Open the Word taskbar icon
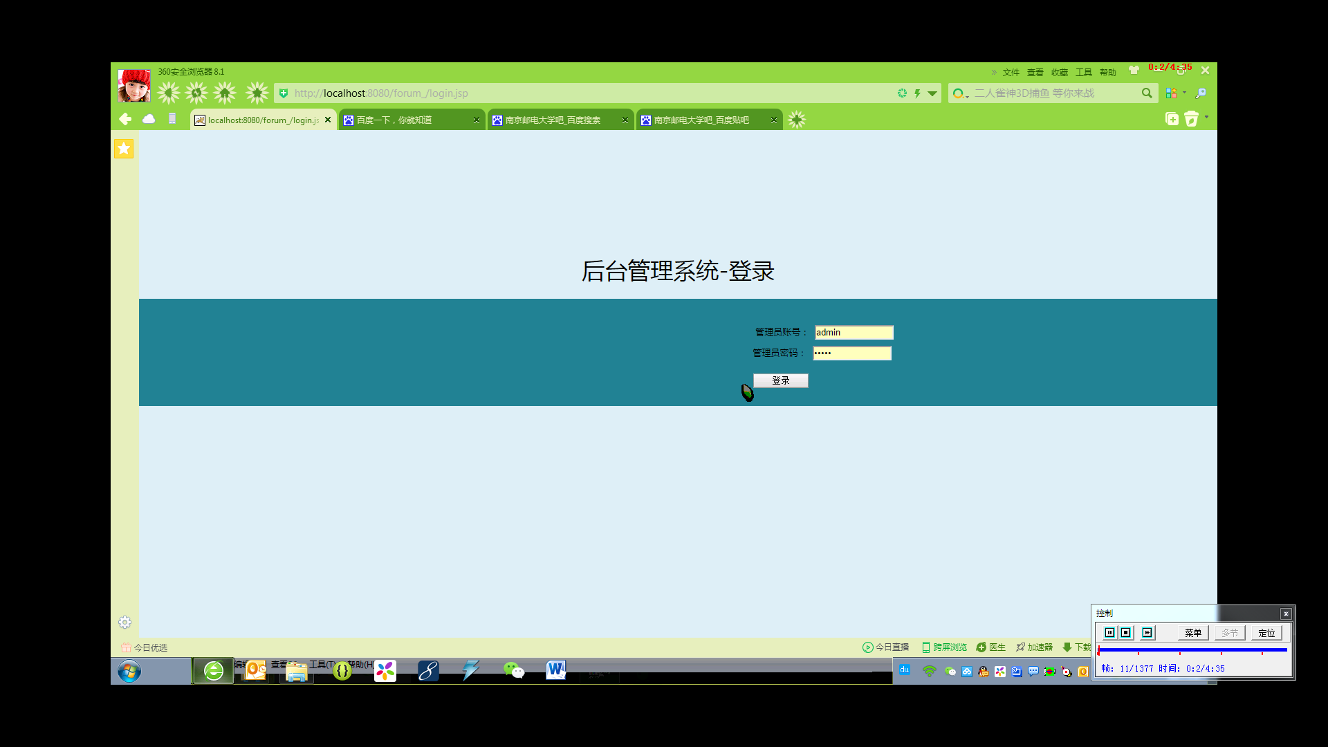 tap(555, 670)
